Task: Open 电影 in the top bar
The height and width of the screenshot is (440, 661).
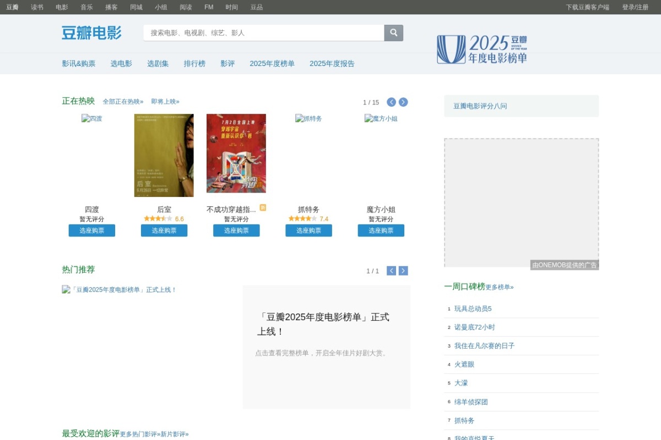Action: tap(62, 7)
